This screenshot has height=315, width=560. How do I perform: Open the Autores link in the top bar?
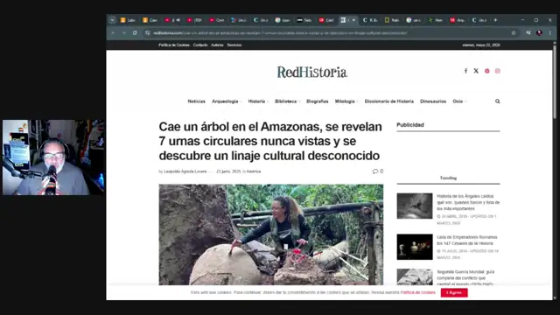pos(217,45)
